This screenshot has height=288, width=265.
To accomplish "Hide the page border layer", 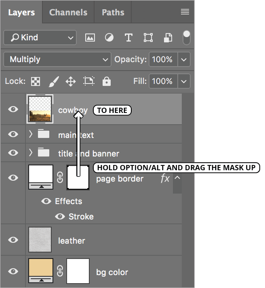I will pyautogui.click(x=13, y=177).
